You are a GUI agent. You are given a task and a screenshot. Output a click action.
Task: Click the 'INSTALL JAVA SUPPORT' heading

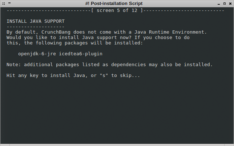click(36, 21)
